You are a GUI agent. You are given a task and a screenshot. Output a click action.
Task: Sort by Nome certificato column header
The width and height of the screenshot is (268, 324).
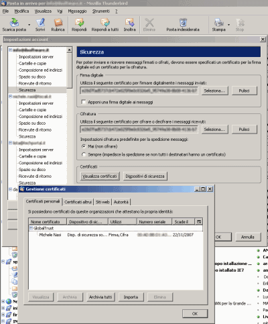point(48,221)
